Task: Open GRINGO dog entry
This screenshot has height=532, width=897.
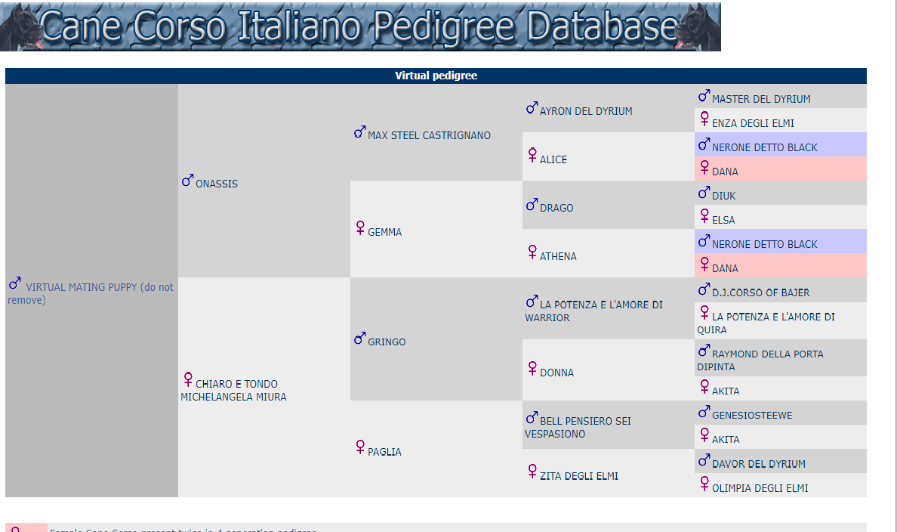Action: point(386,342)
